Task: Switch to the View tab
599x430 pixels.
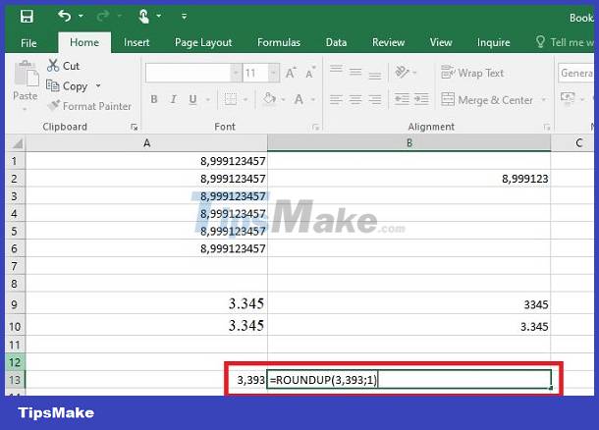Action: pyautogui.click(x=441, y=42)
